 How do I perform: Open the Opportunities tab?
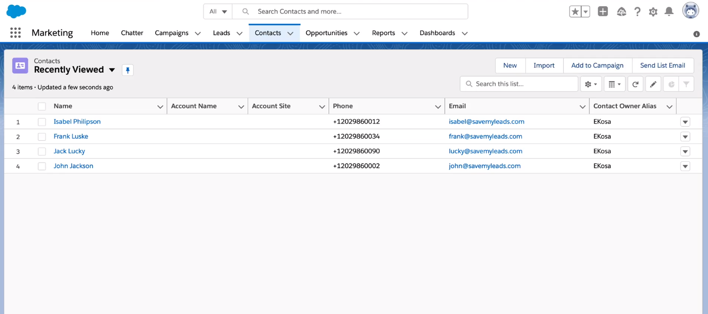(x=326, y=33)
